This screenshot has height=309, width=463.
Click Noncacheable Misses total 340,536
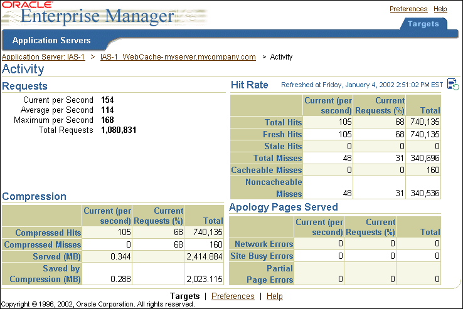click(x=425, y=193)
